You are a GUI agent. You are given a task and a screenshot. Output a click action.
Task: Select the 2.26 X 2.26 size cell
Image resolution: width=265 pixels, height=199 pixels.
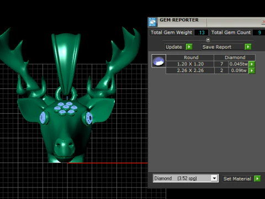tap(190, 70)
